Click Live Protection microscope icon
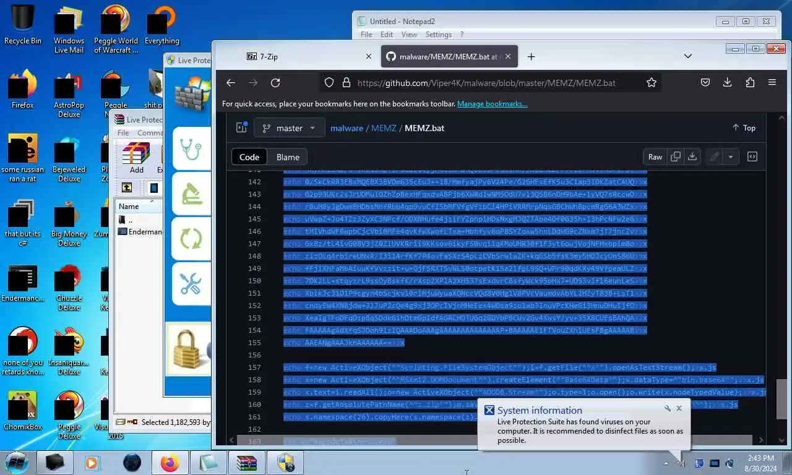Image resolution: width=792 pixels, height=475 pixels. click(190, 193)
